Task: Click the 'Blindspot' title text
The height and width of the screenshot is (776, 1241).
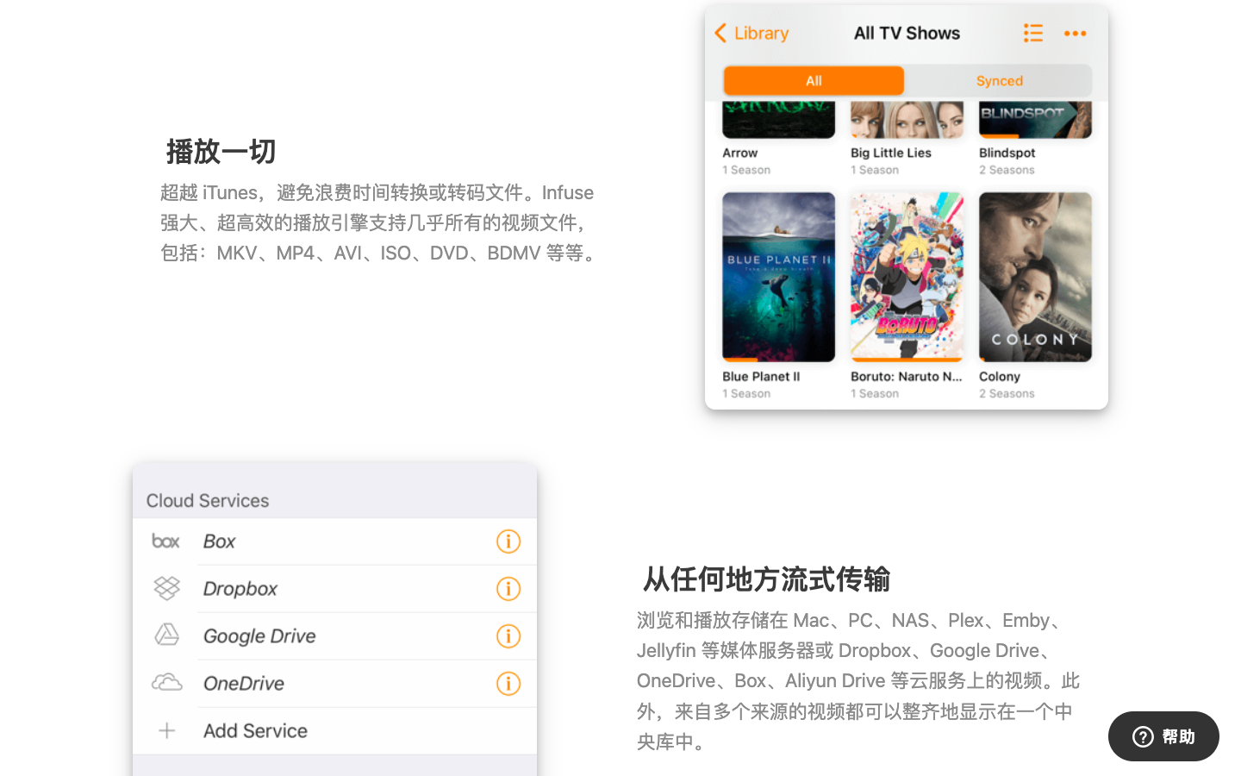Action: pyautogui.click(x=1007, y=153)
